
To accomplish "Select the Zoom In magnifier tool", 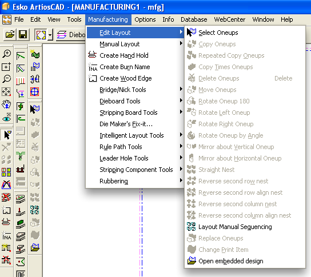I will (6, 54).
